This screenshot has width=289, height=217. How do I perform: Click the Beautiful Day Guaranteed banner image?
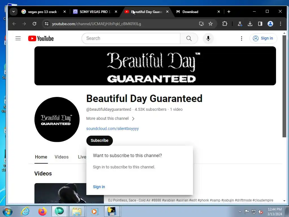(x=155, y=66)
